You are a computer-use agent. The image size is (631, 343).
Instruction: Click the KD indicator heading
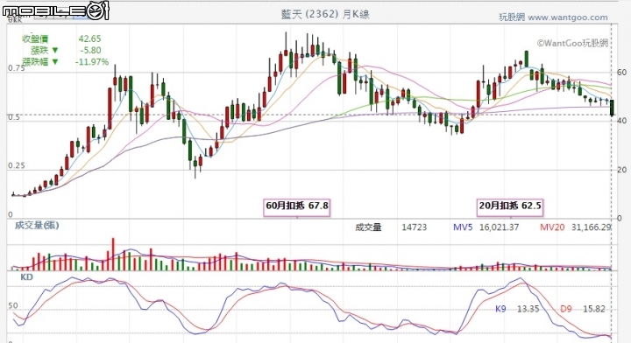click(x=26, y=277)
